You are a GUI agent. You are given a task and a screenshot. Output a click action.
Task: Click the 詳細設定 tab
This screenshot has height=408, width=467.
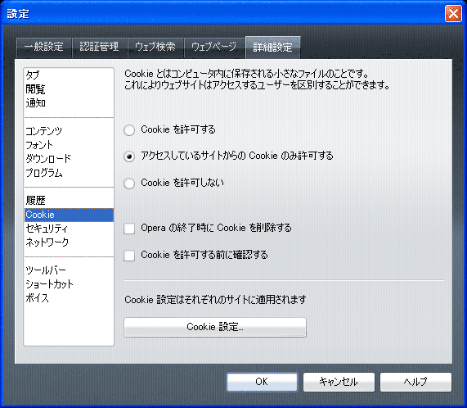273,48
